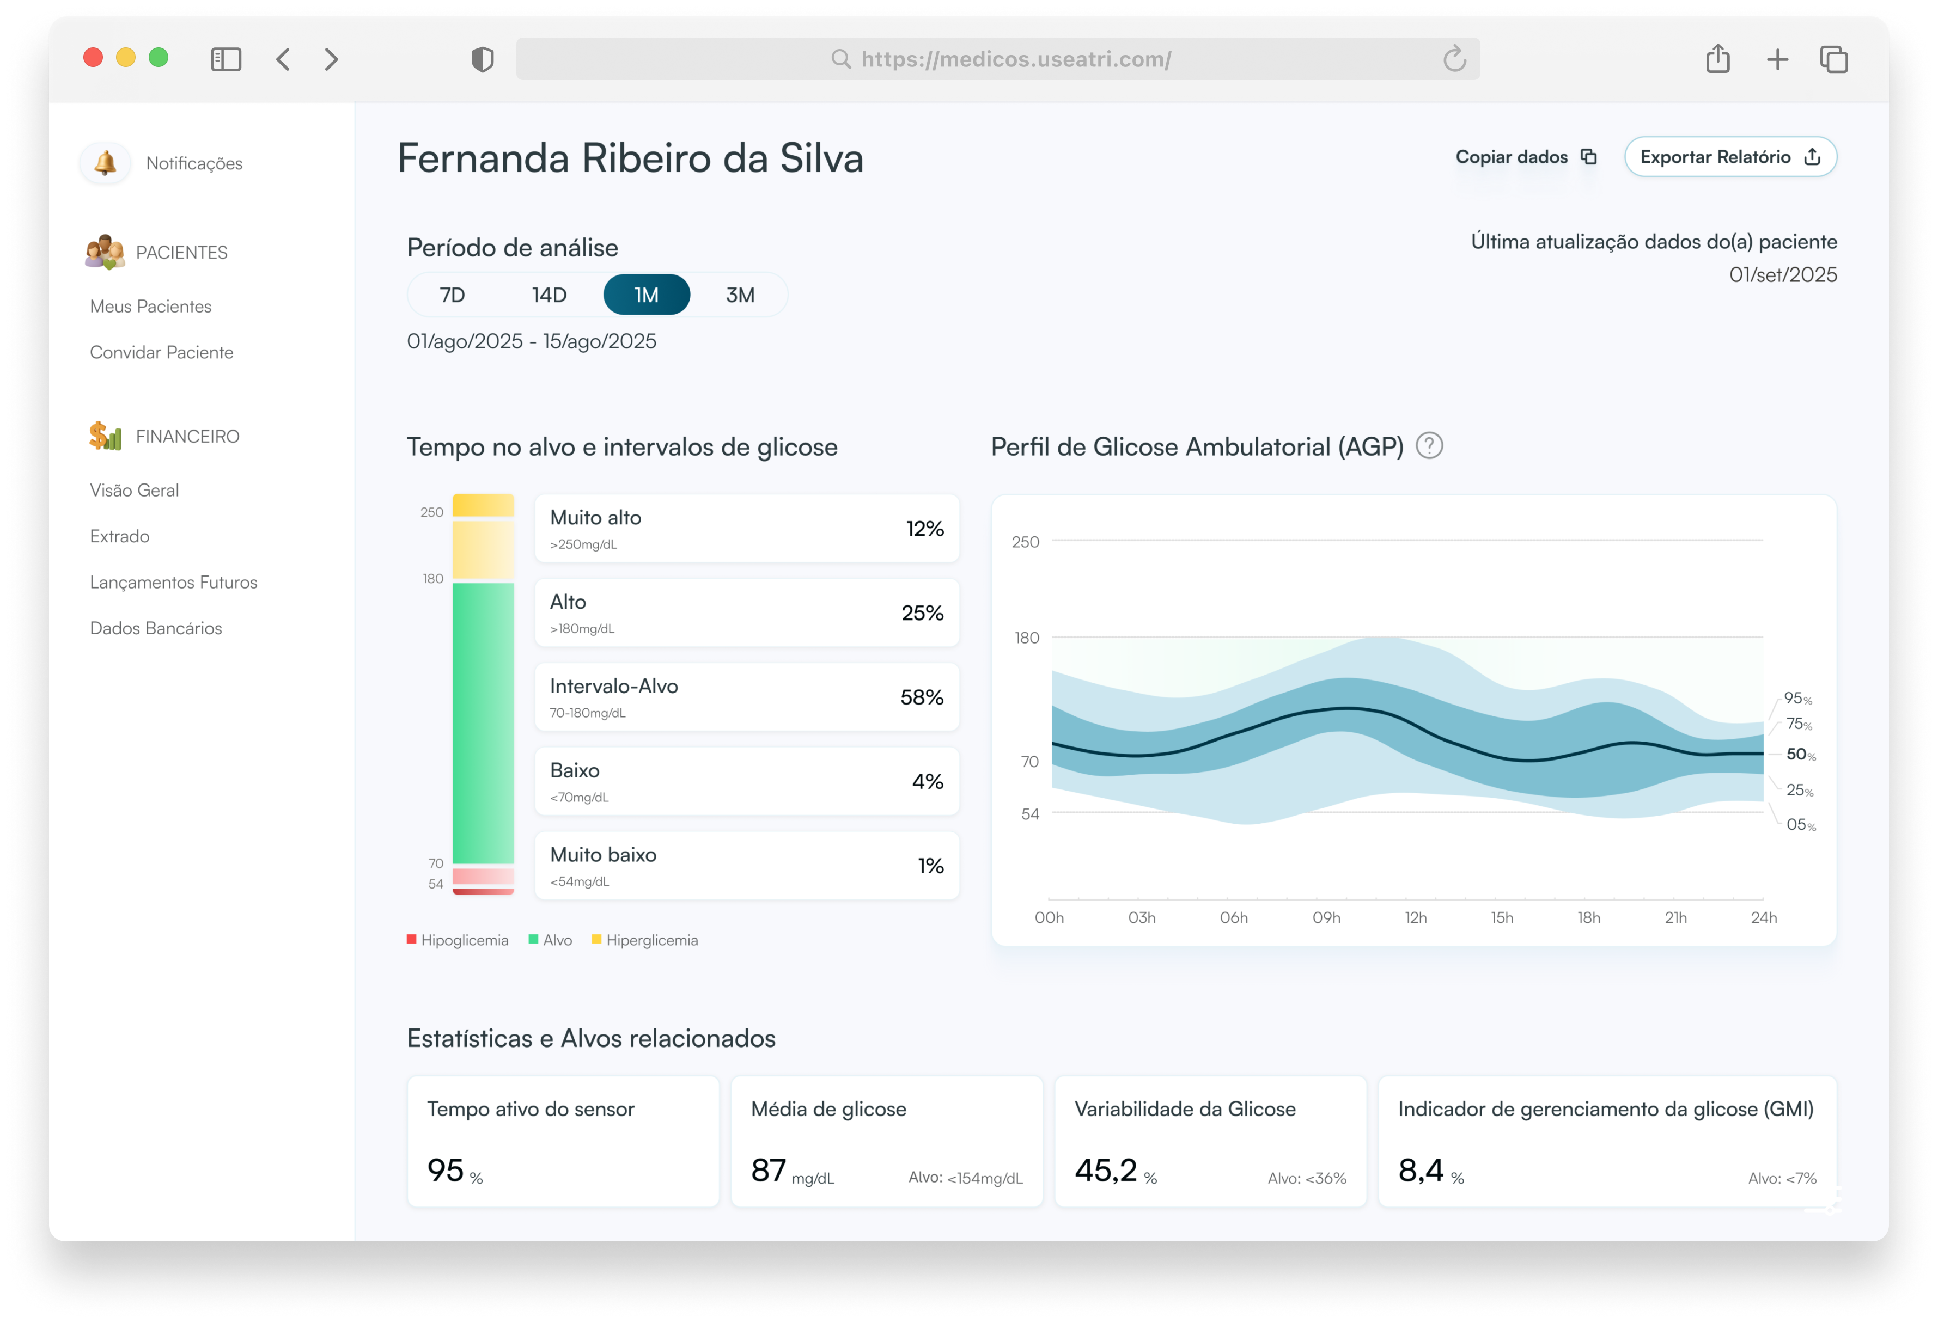Viewport: 1938px width, 1323px height.
Task: Select the 14D analysis period
Action: [549, 295]
